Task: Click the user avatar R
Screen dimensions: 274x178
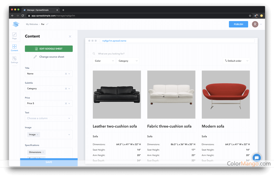Action: [x=255, y=24]
